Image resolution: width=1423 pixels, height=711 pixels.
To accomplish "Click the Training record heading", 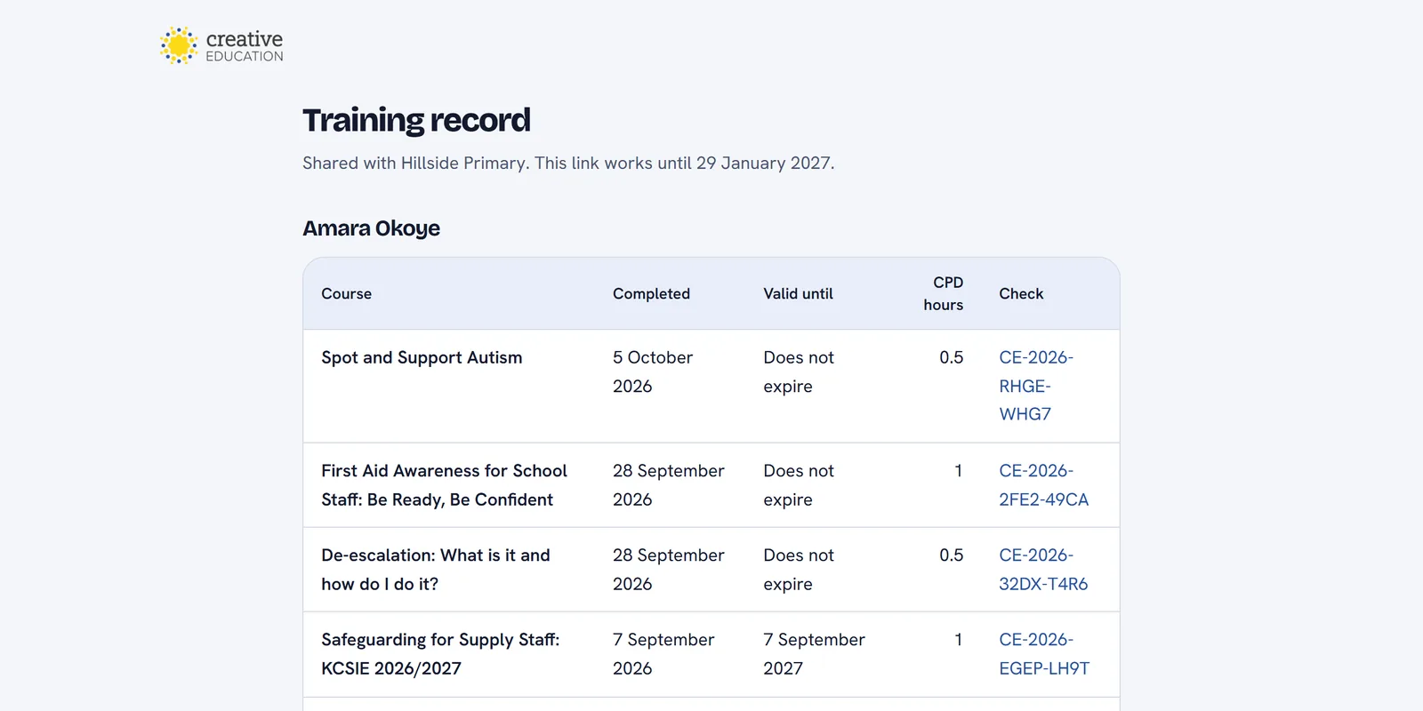I will (416, 120).
